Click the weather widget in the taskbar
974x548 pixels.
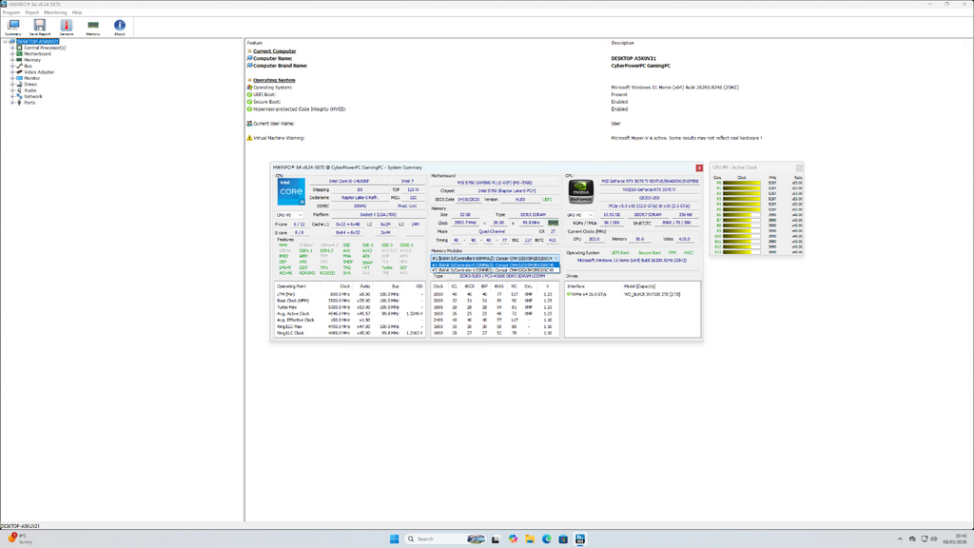19,538
